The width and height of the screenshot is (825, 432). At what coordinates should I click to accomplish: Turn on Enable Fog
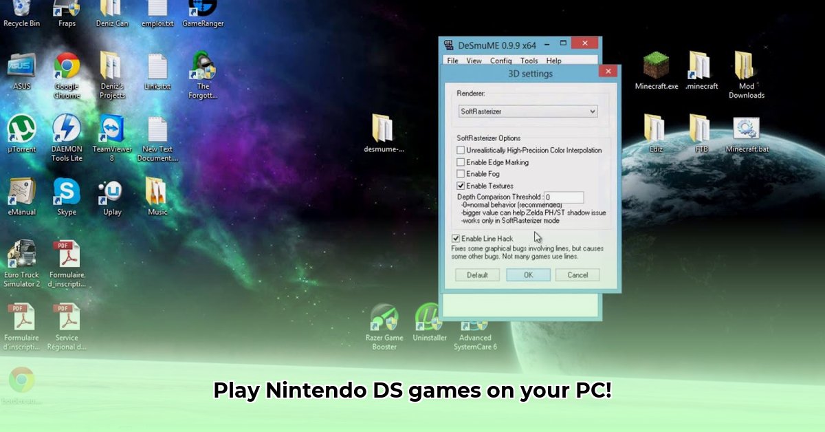coord(461,174)
